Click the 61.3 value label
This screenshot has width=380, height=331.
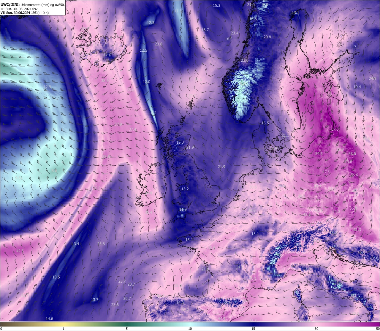357,230
